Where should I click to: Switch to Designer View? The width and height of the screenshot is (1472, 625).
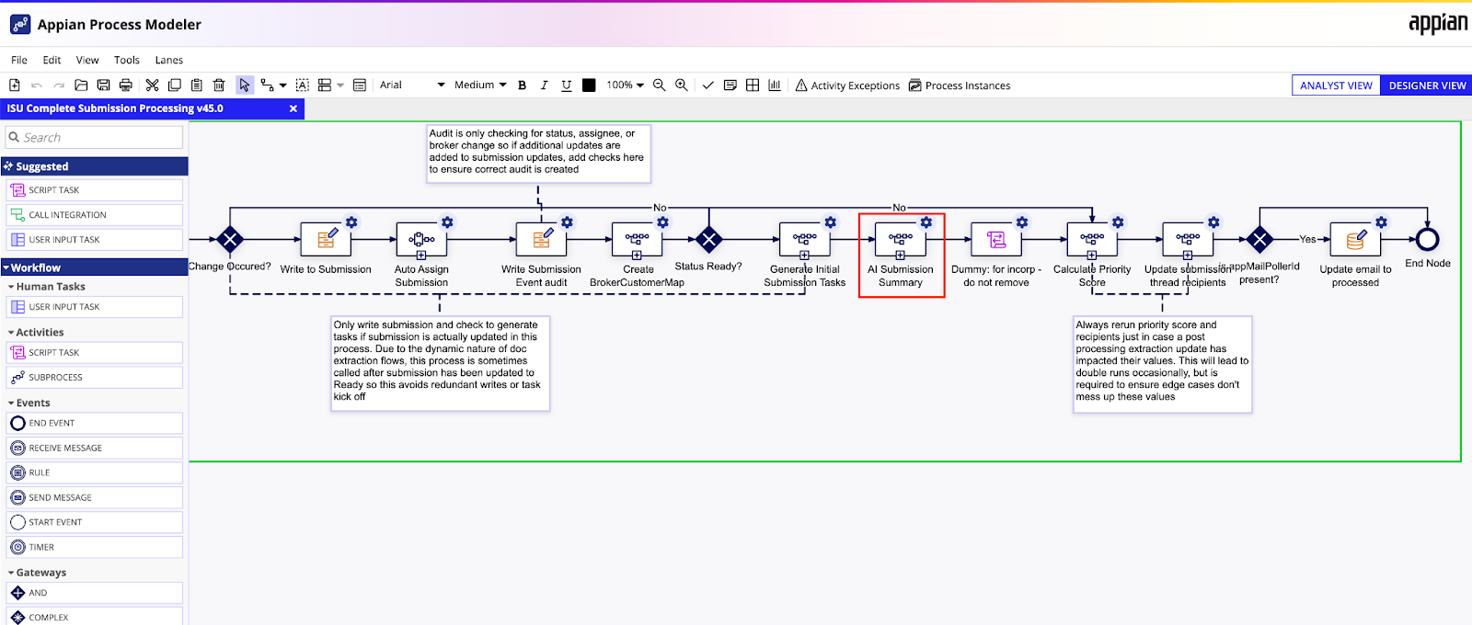[1427, 85]
